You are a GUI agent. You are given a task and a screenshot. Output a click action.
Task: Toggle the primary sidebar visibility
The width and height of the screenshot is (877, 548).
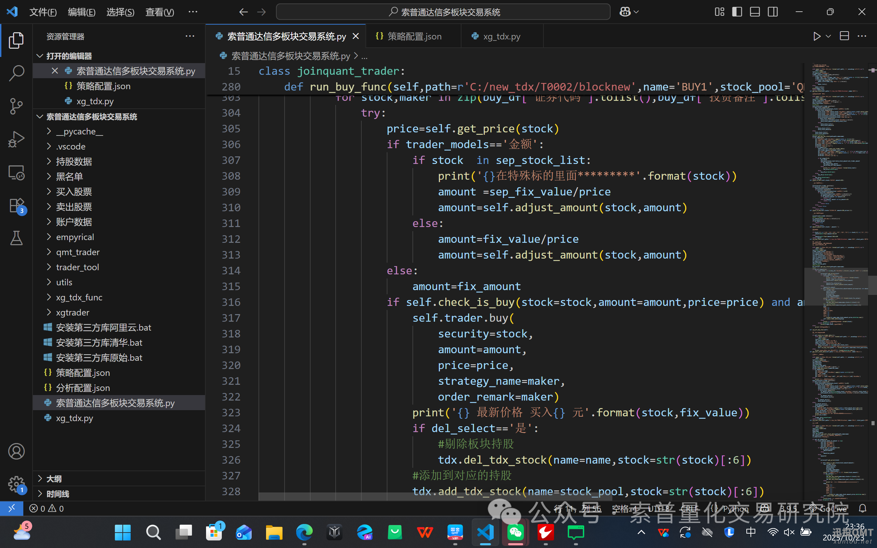tap(737, 12)
